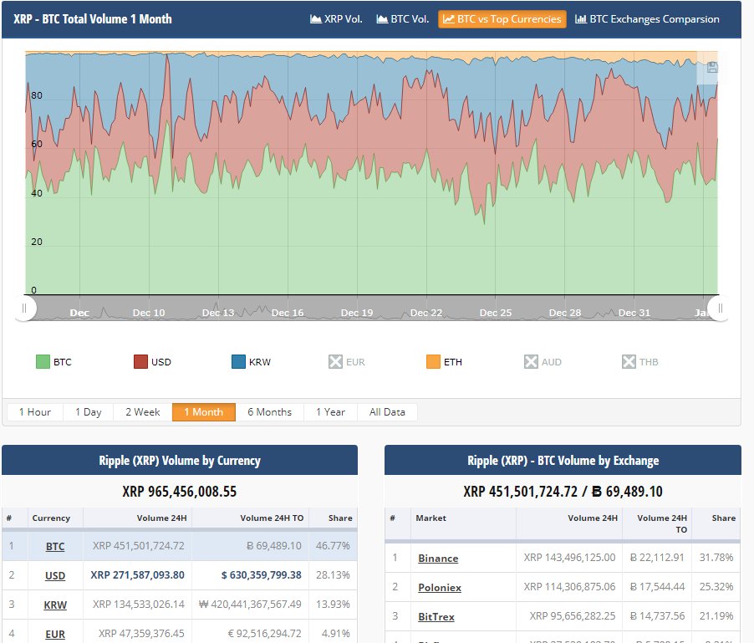Toggle ETH series in the legend
754x643 pixels.
444,362
